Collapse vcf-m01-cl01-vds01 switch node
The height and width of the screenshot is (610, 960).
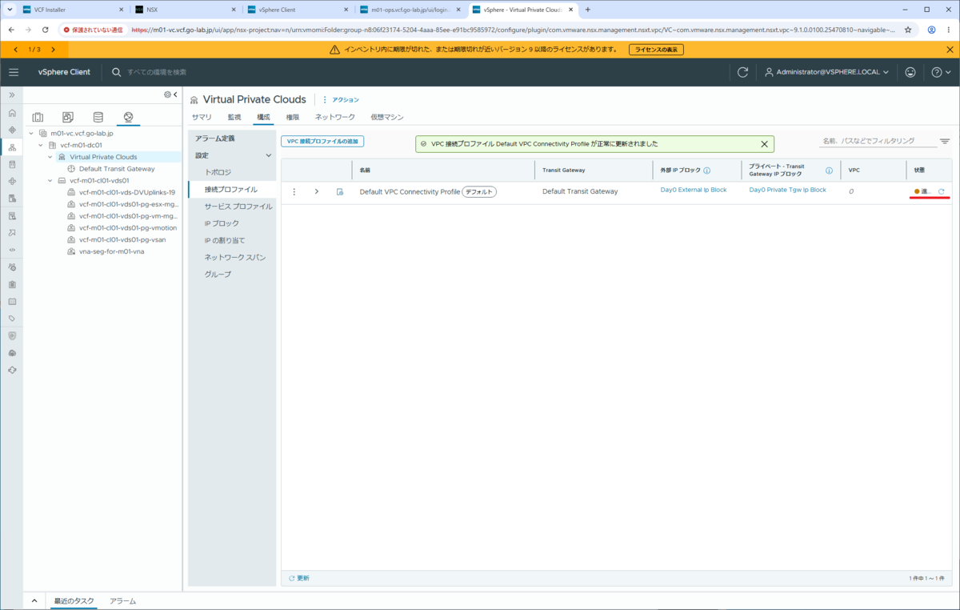pyautogui.click(x=50, y=181)
